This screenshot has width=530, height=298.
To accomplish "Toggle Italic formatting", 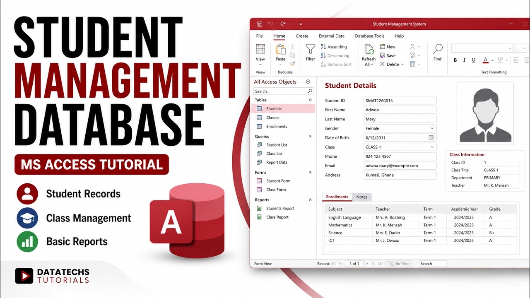I will 465,60.
